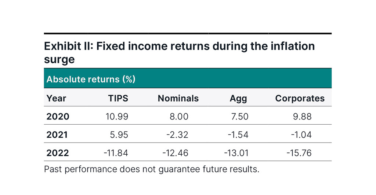Click the past performance disclaimer text
Screen dimensions: 376x195
coord(152,169)
